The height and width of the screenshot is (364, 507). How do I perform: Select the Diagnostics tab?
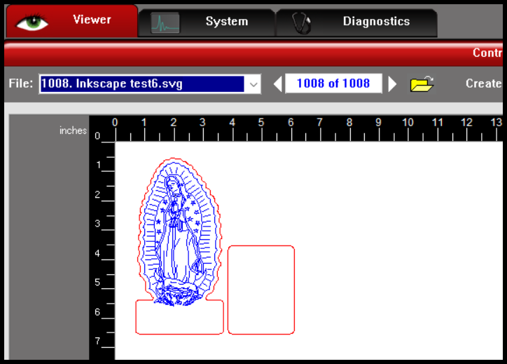coord(376,22)
